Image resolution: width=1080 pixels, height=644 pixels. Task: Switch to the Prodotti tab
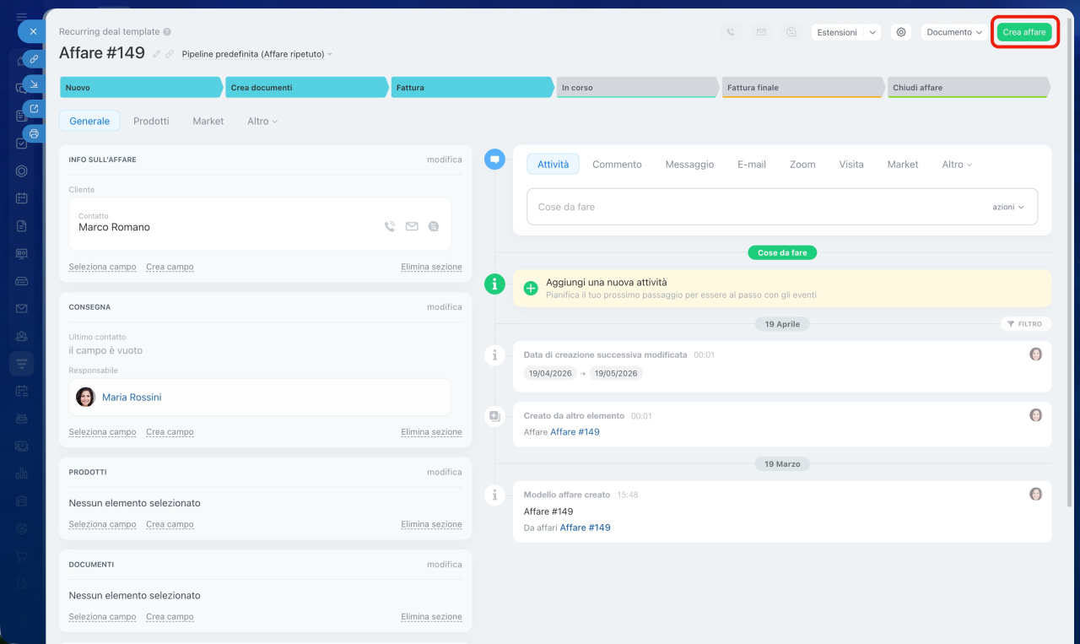tap(151, 121)
